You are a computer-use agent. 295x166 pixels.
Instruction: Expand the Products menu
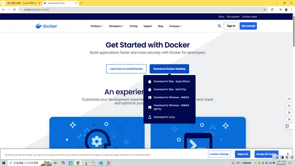click(x=97, y=26)
